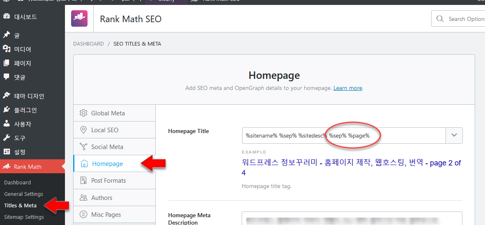This screenshot has height=225, width=485.
Task: Open the 대시보드 dashboard icon
Action: pos(6,17)
